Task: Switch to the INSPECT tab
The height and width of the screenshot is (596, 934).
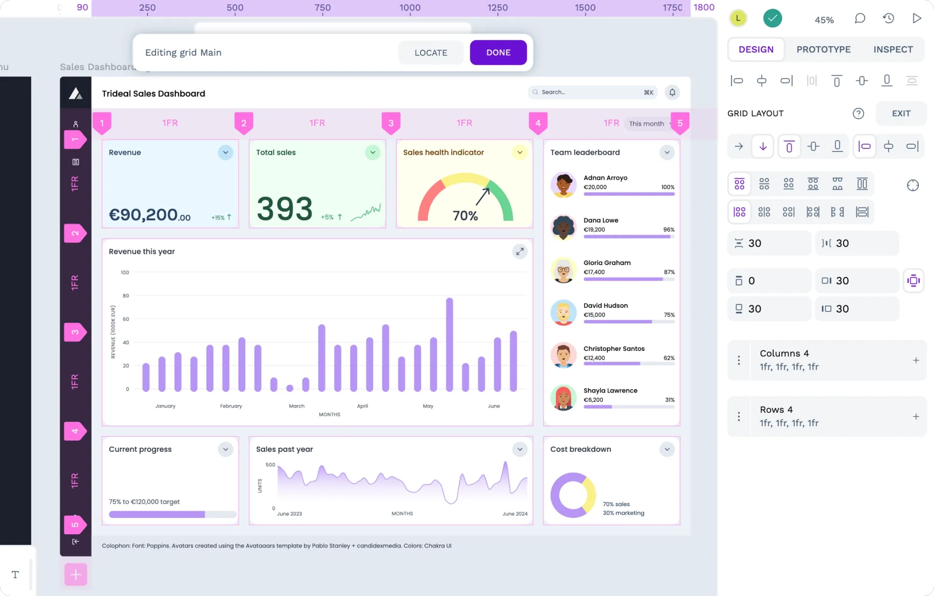Action: point(893,49)
